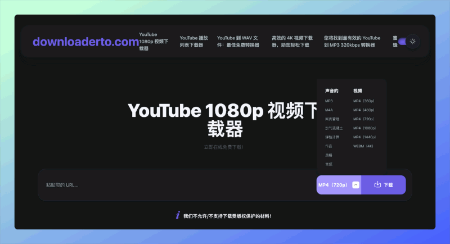
Task: Click the 下载 download button
Action: (384, 185)
